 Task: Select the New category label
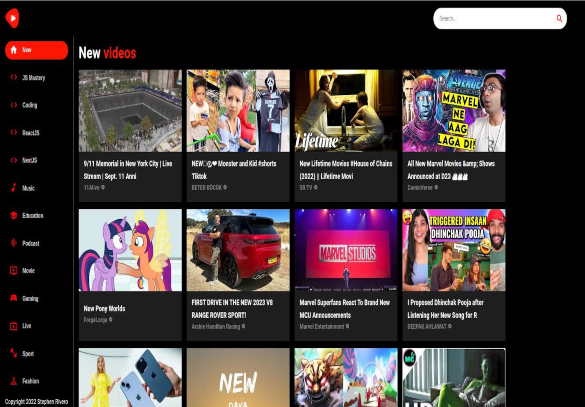tap(27, 50)
